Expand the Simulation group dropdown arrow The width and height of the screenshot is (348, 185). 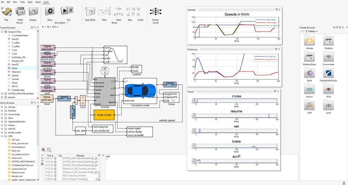pyautogui.click(x=68, y=23)
